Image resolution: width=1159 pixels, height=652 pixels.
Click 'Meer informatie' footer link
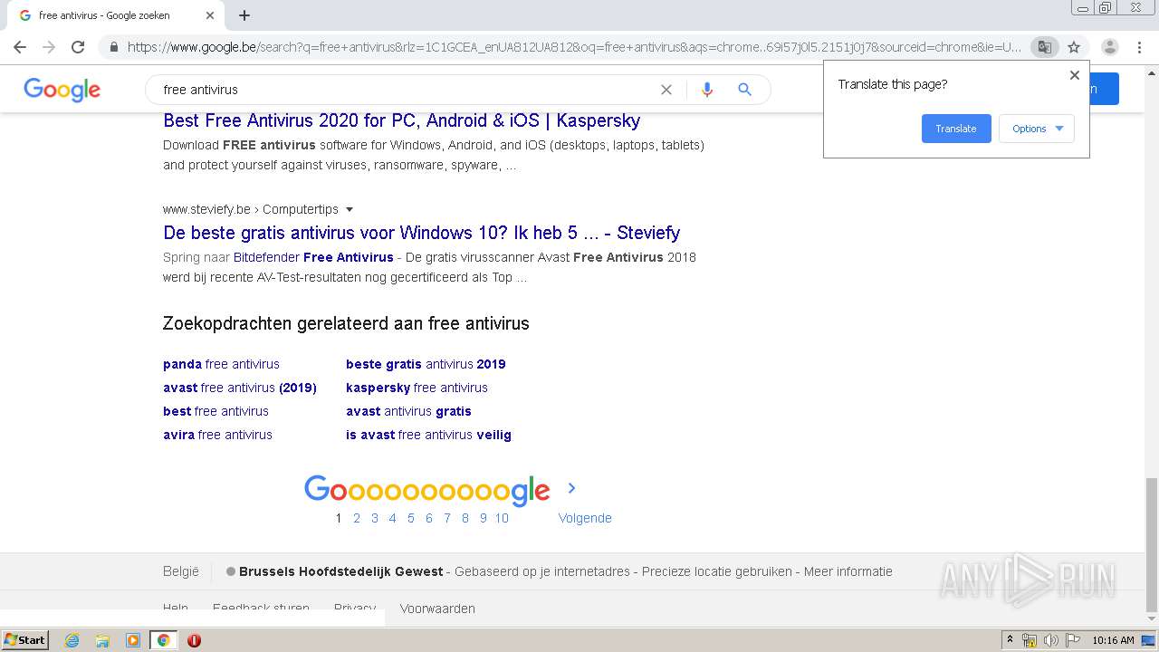(x=848, y=571)
